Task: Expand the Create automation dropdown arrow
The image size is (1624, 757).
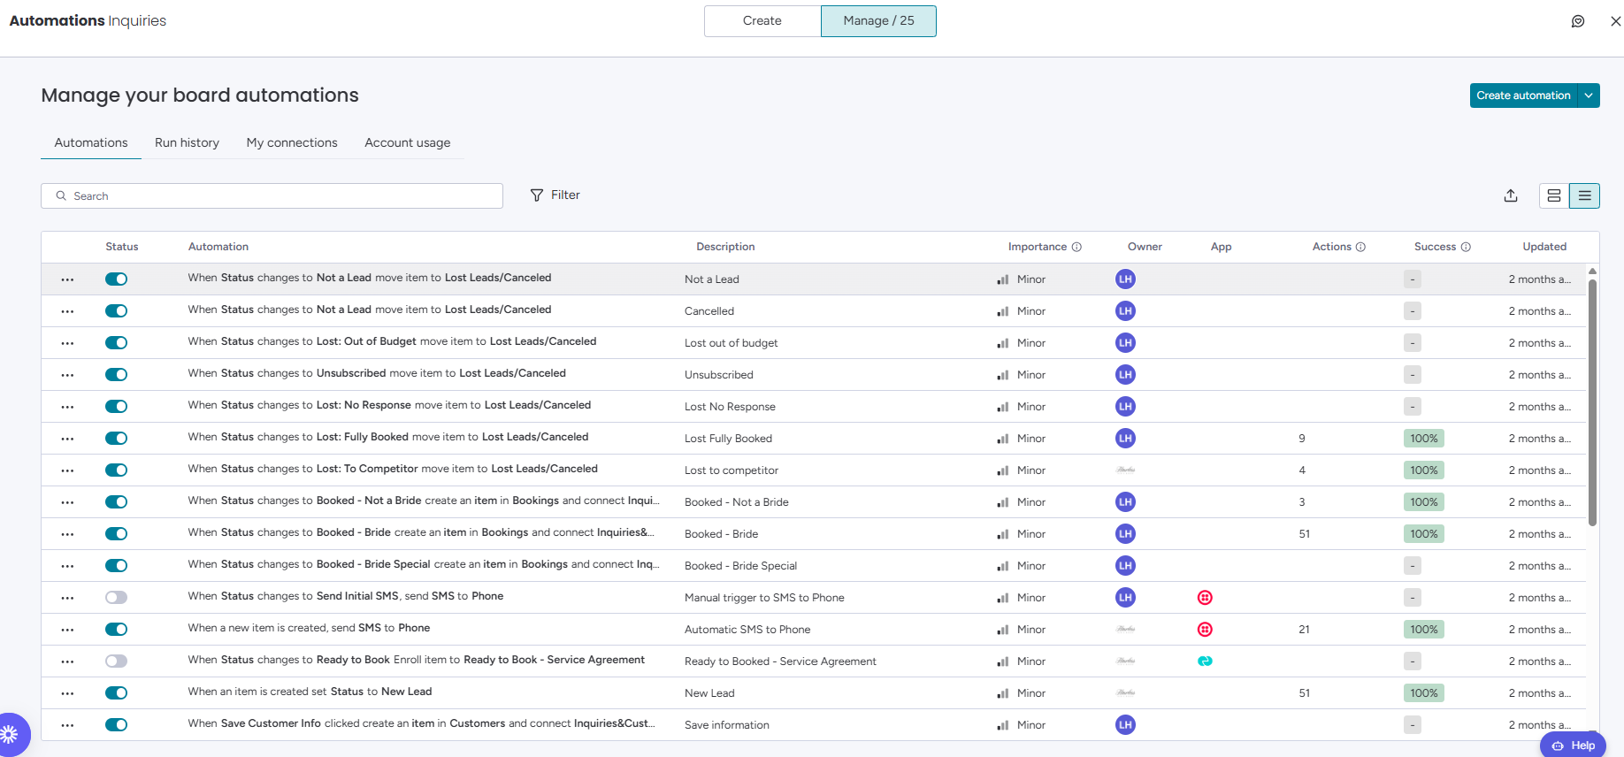Action: (x=1589, y=96)
